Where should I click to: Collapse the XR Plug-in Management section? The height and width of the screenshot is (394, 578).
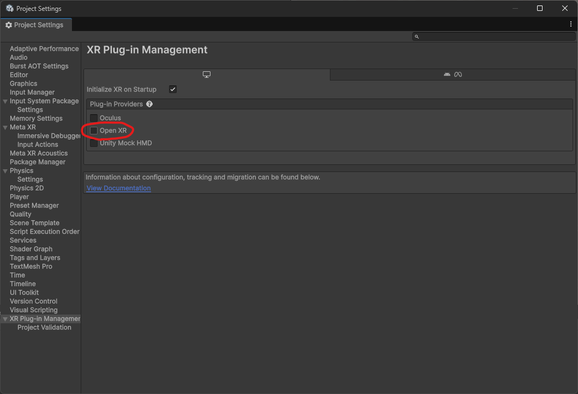(5, 319)
